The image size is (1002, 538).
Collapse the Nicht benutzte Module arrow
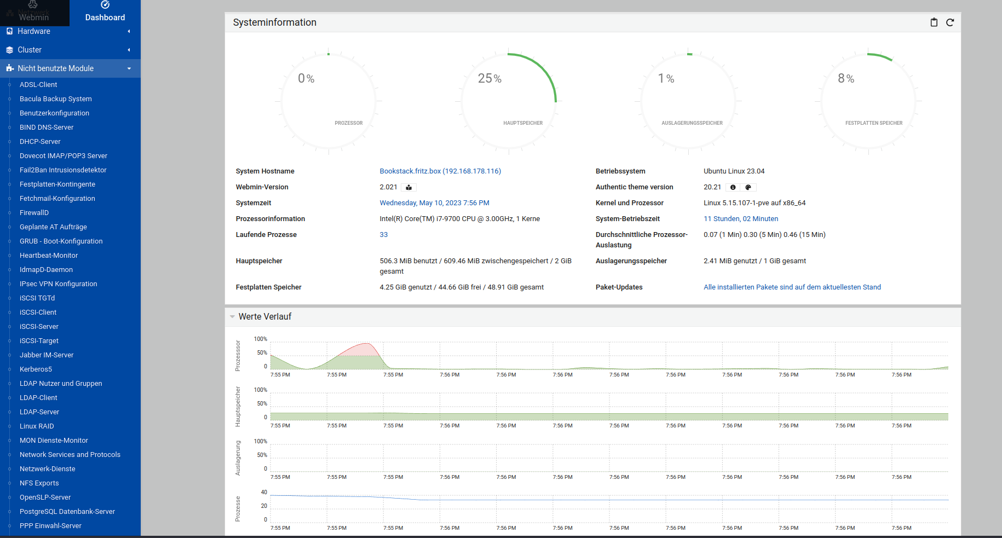pyautogui.click(x=129, y=68)
